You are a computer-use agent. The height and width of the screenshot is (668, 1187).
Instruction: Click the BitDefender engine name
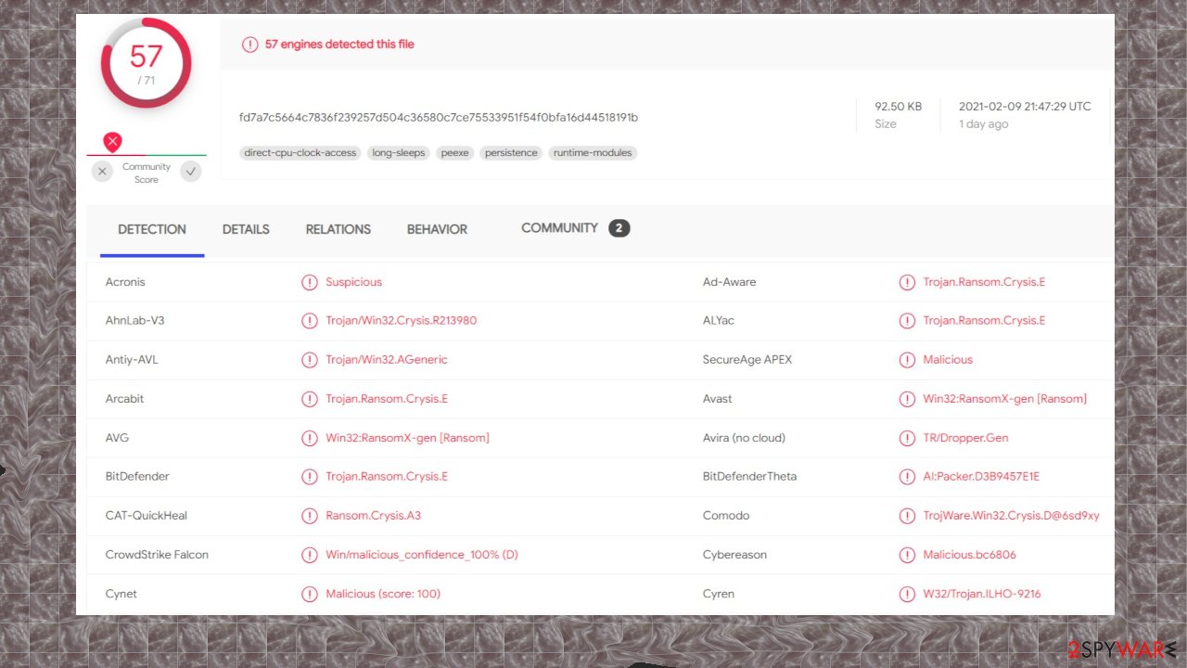pyautogui.click(x=137, y=477)
